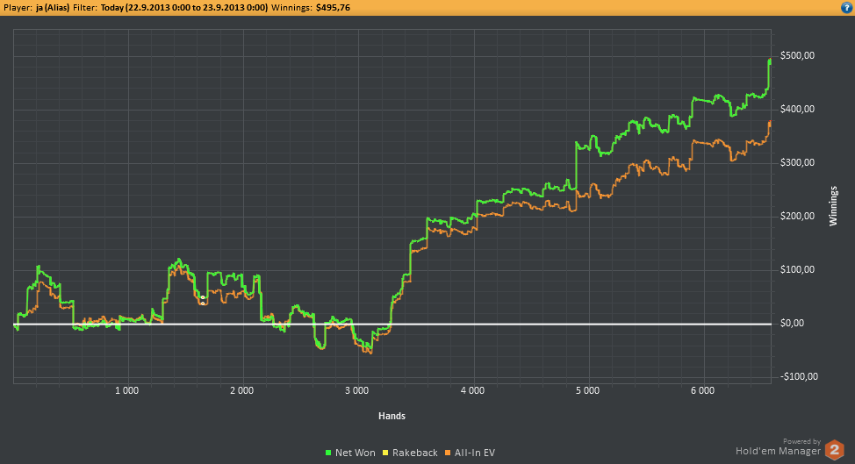Click the vertical Winnings y-axis title
This screenshot has width=855, height=464.
[833, 205]
